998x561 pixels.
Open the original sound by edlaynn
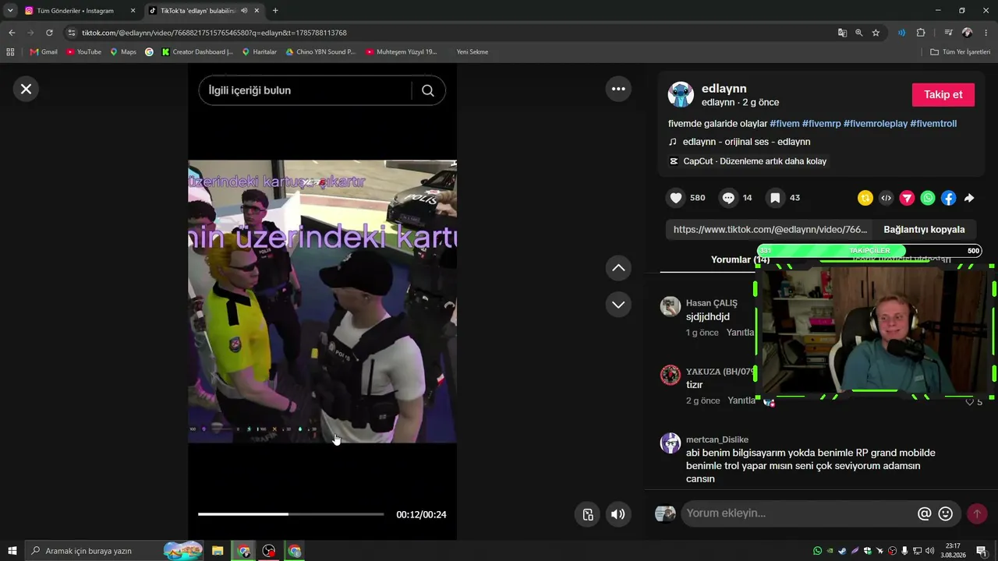pyautogui.click(x=746, y=142)
